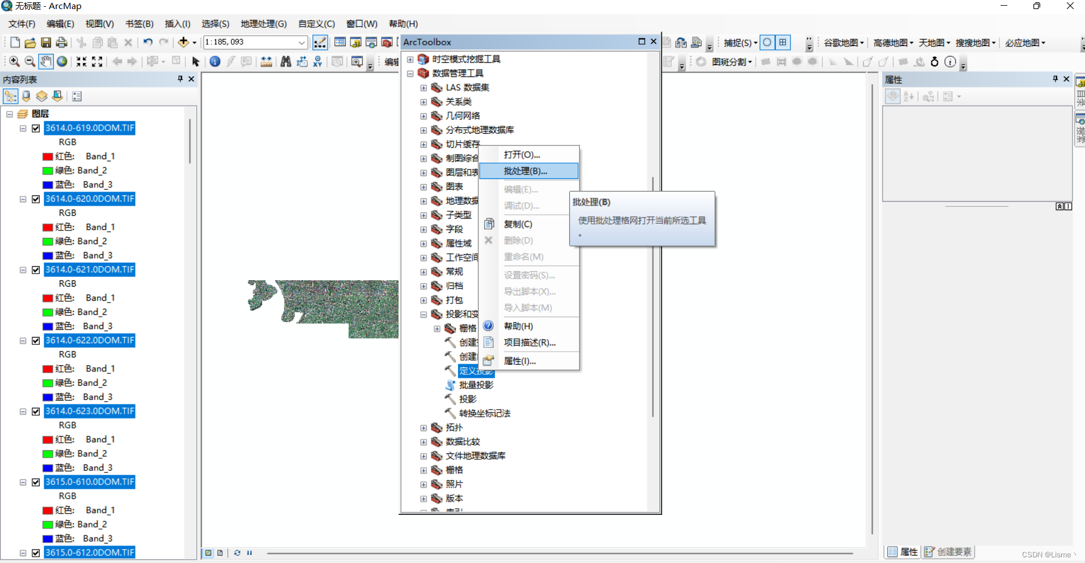Open the ArcToolbox window icon
1085x563 pixels.
(387, 42)
